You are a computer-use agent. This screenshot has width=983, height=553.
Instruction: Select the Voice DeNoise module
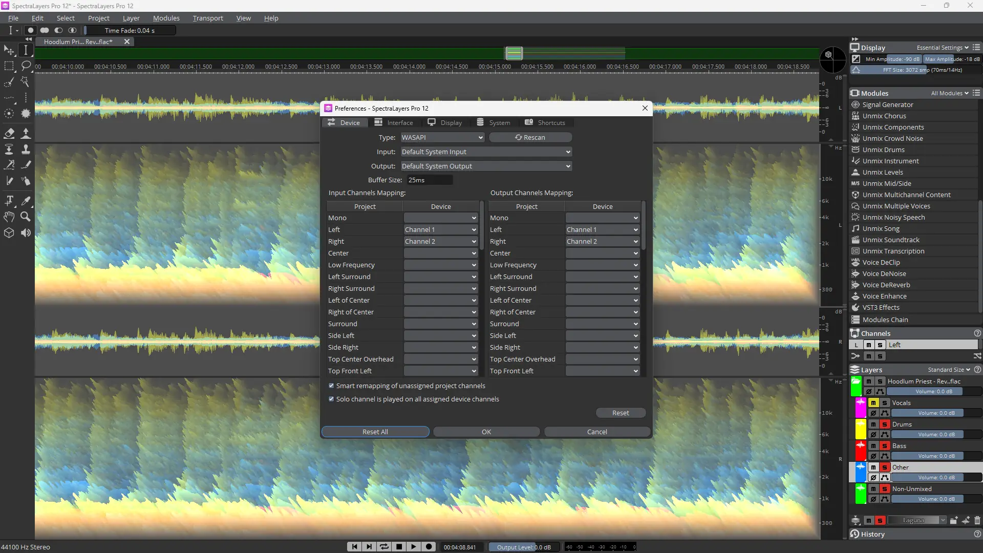pyautogui.click(x=884, y=273)
